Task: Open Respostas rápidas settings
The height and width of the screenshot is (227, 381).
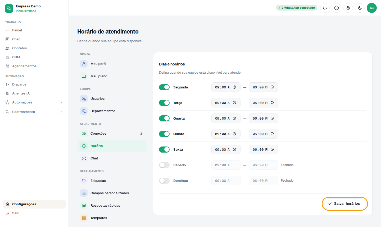Action: [x=112, y=206]
